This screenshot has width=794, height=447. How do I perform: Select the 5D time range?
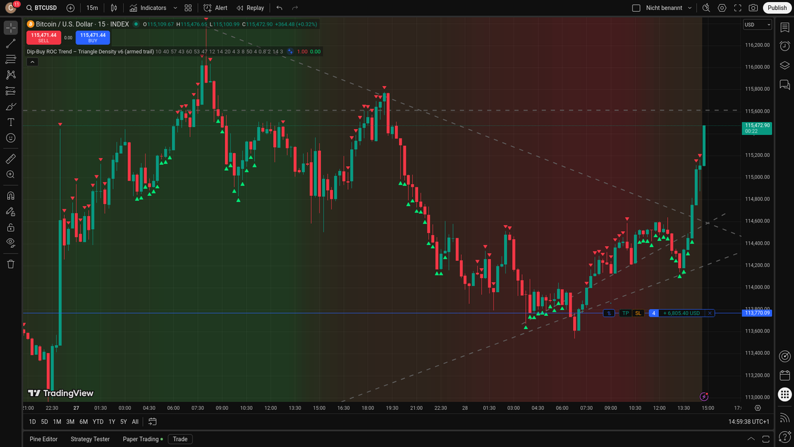point(44,422)
